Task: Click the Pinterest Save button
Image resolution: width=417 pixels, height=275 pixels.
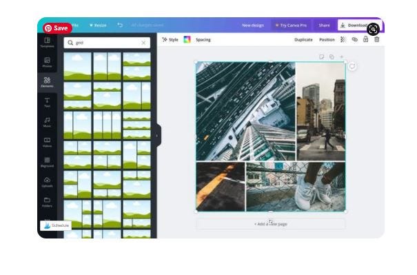Action: tap(57, 28)
